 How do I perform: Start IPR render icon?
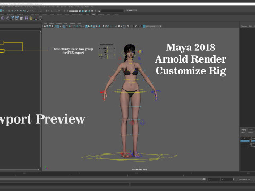[76, 11]
